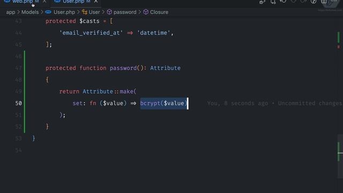Click the 'Attribute' return type on line 47
Screen dimensions: 343x193
click(x=165, y=68)
